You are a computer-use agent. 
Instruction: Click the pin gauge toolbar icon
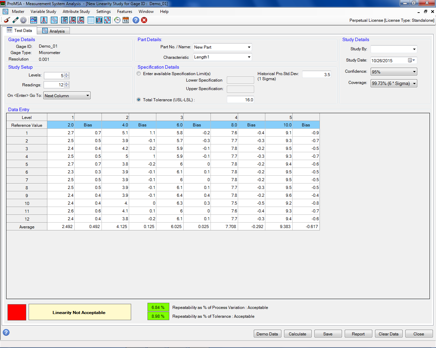(x=15, y=20)
